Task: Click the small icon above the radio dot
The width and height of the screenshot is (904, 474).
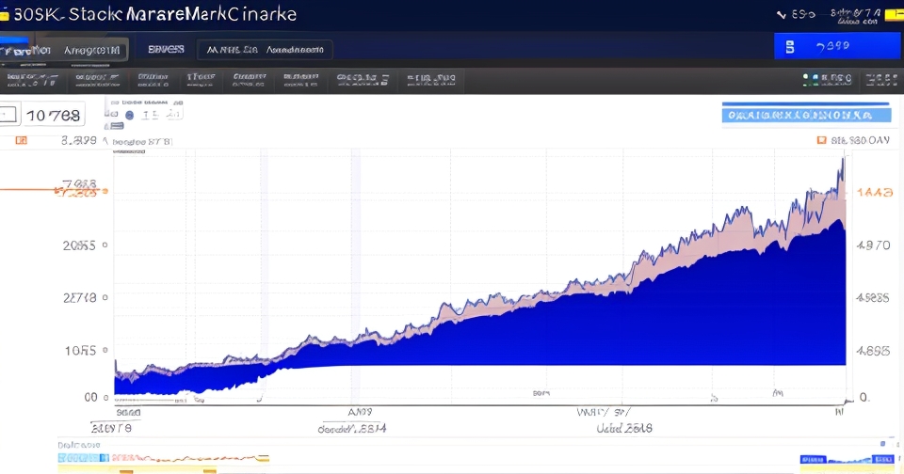Action: click(x=115, y=100)
